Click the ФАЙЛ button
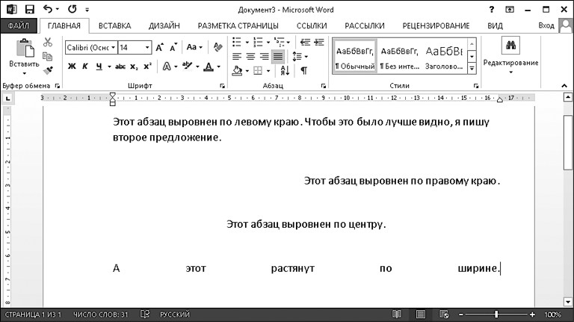This screenshot has height=322, width=574. 18,25
